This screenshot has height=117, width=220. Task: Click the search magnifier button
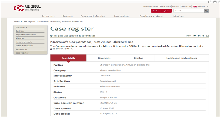tap(206, 11)
